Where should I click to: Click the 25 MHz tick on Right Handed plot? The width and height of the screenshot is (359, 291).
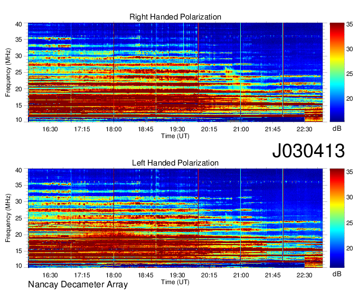[x=19, y=72]
